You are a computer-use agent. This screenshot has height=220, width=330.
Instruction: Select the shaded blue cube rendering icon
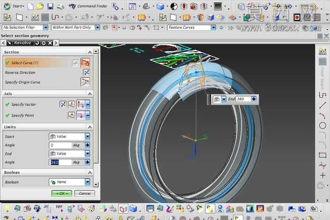point(160,7)
